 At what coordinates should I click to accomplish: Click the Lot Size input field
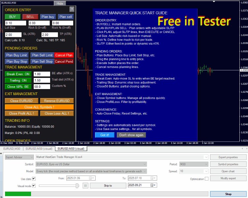(15, 23)
